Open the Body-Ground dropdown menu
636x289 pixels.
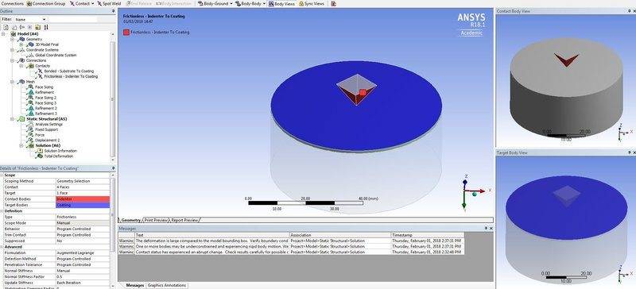tap(231, 3)
